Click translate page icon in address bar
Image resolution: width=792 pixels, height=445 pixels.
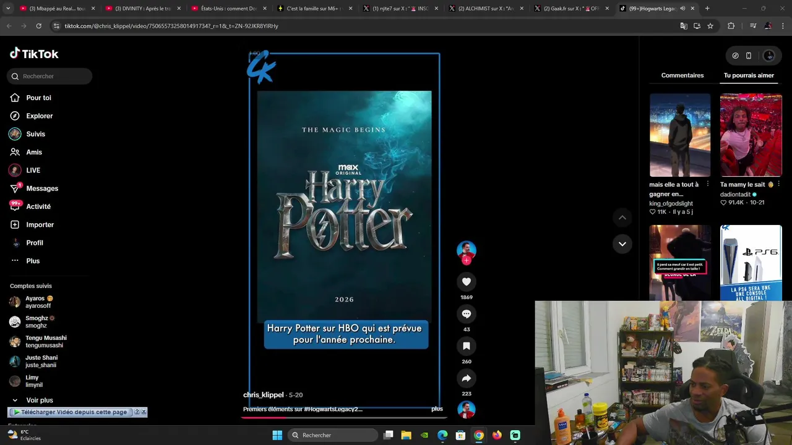tap(684, 26)
